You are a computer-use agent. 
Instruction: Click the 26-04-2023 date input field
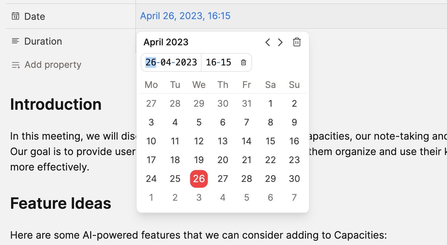(x=171, y=62)
